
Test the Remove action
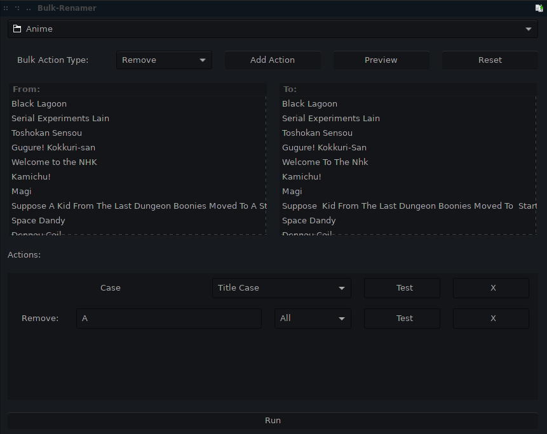[402, 319]
